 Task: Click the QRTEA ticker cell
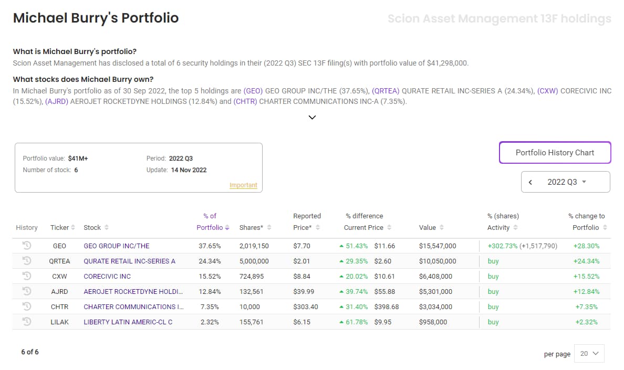(x=59, y=261)
